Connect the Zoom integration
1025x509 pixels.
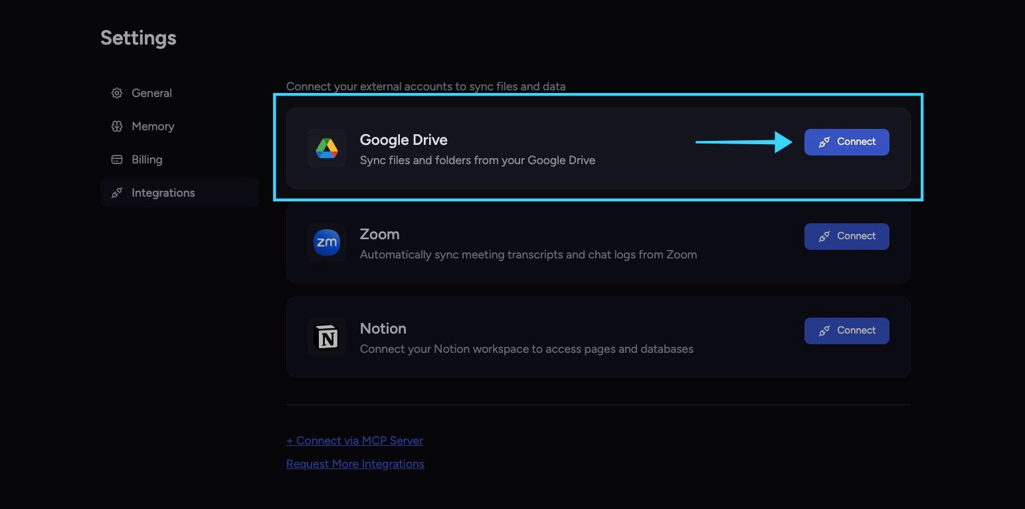click(x=846, y=237)
